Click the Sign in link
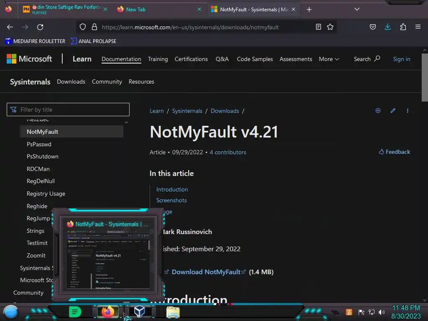The height and width of the screenshot is (321, 428). click(402, 59)
